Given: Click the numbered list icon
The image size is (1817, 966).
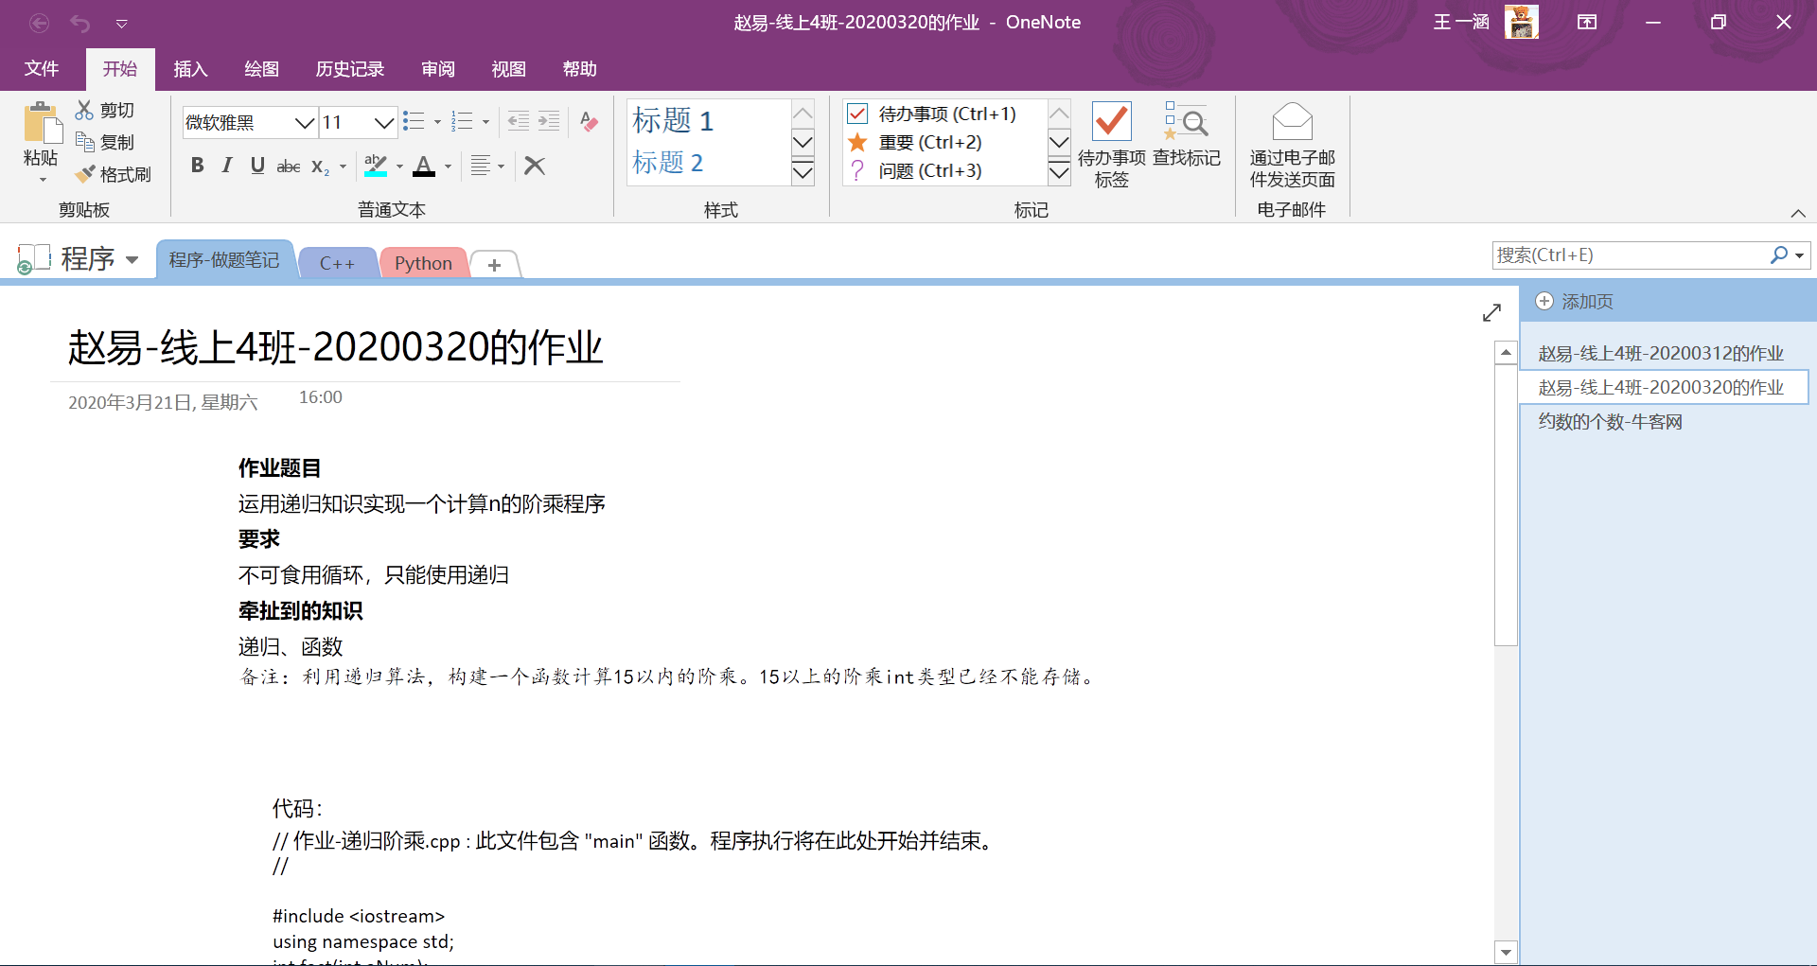Looking at the screenshot, I should pos(462,121).
